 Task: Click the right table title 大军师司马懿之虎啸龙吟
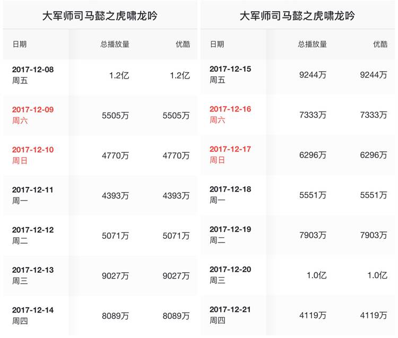tap(297, 16)
